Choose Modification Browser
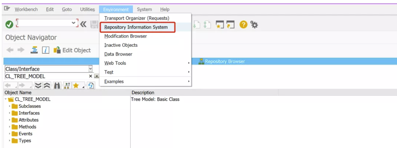Image resolution: width=397 pixels, height=148 pixels. (146, 36)
